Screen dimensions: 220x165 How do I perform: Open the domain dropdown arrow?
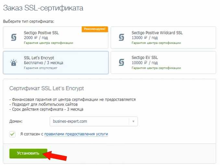(133, 121)
